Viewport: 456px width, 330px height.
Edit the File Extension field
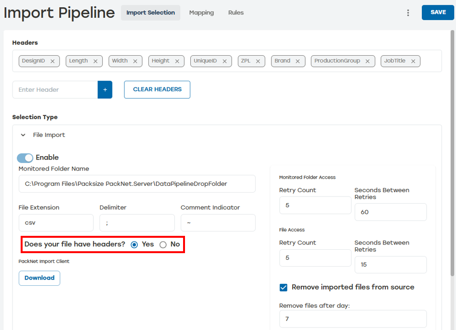point(56,223)
